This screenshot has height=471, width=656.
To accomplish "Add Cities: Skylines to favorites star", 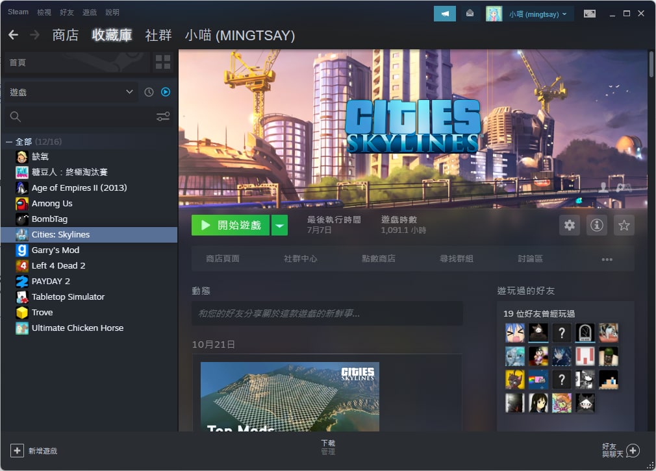I will 624,225.
